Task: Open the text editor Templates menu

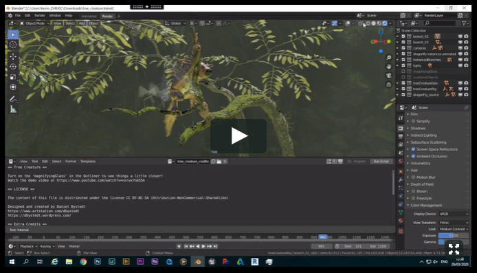Action: (88, 162)
